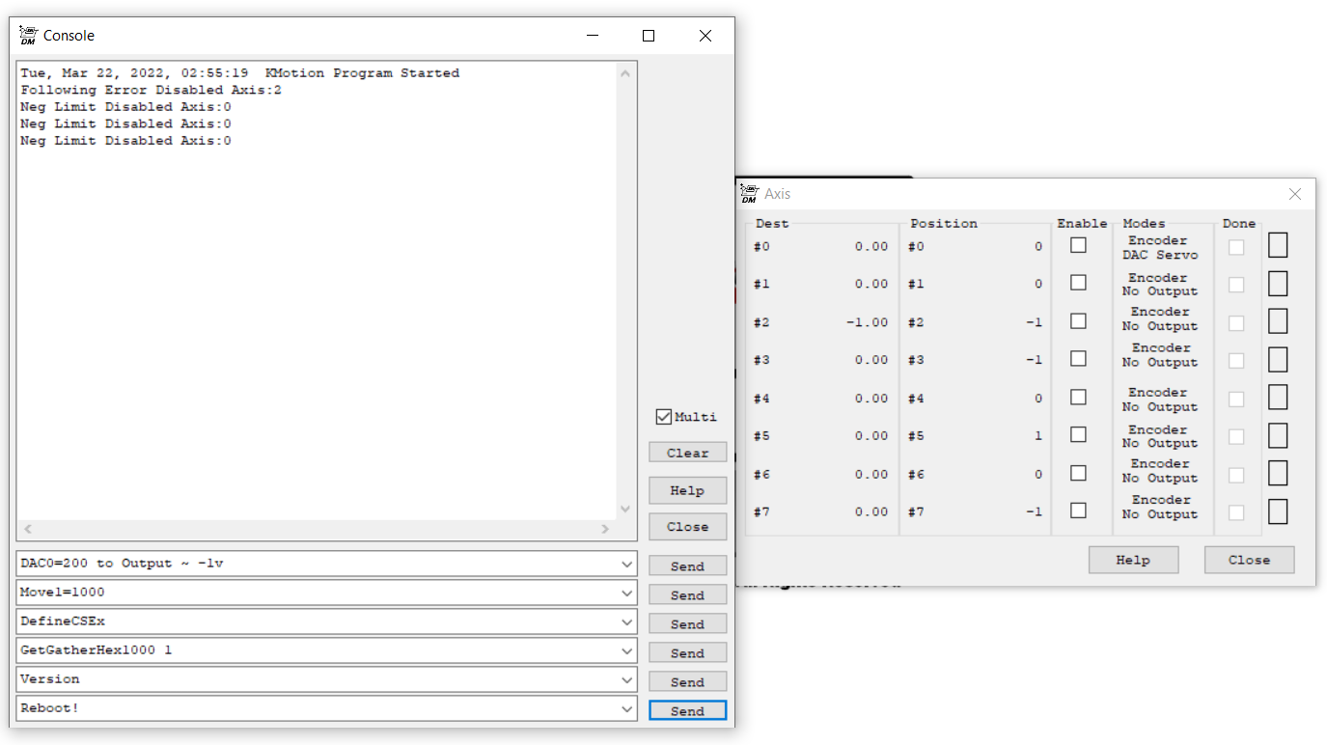The height and width of the screenshot is (745, 1327).
Task: Tick the Enable box for axis #5
Action: click(1078, 435)
